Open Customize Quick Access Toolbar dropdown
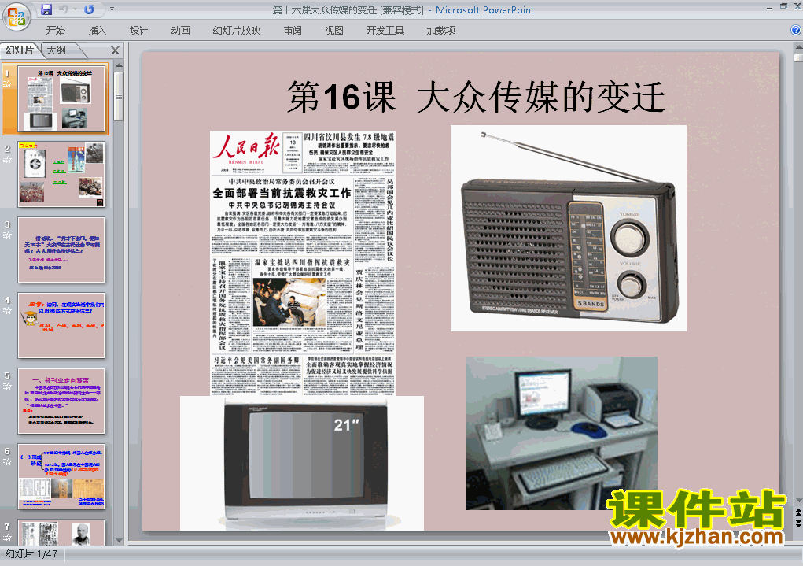Screen dimensions: 803x566 coord(112,9)
